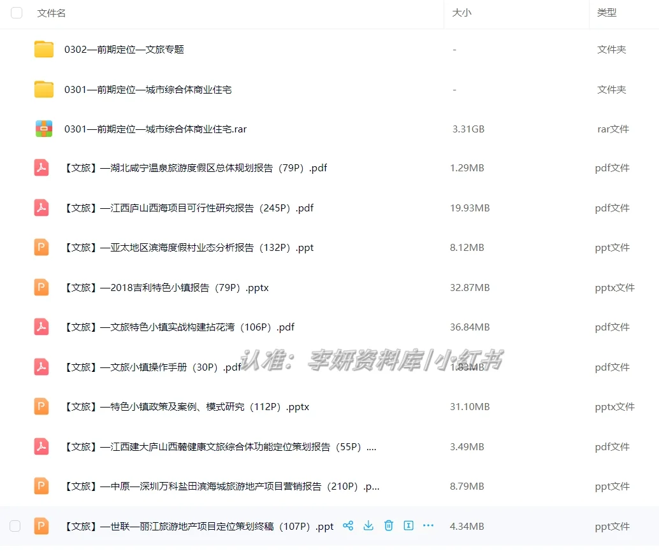Click the 1.29MB size value
Image resolution: width=659 pixels, height=554 pixels.
(467, 168)
